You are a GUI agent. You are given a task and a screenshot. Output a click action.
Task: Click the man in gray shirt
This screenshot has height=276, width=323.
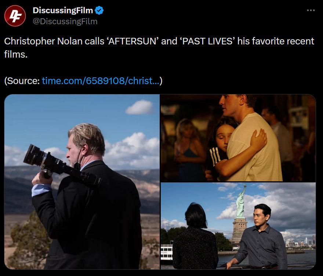pos(260,237)
